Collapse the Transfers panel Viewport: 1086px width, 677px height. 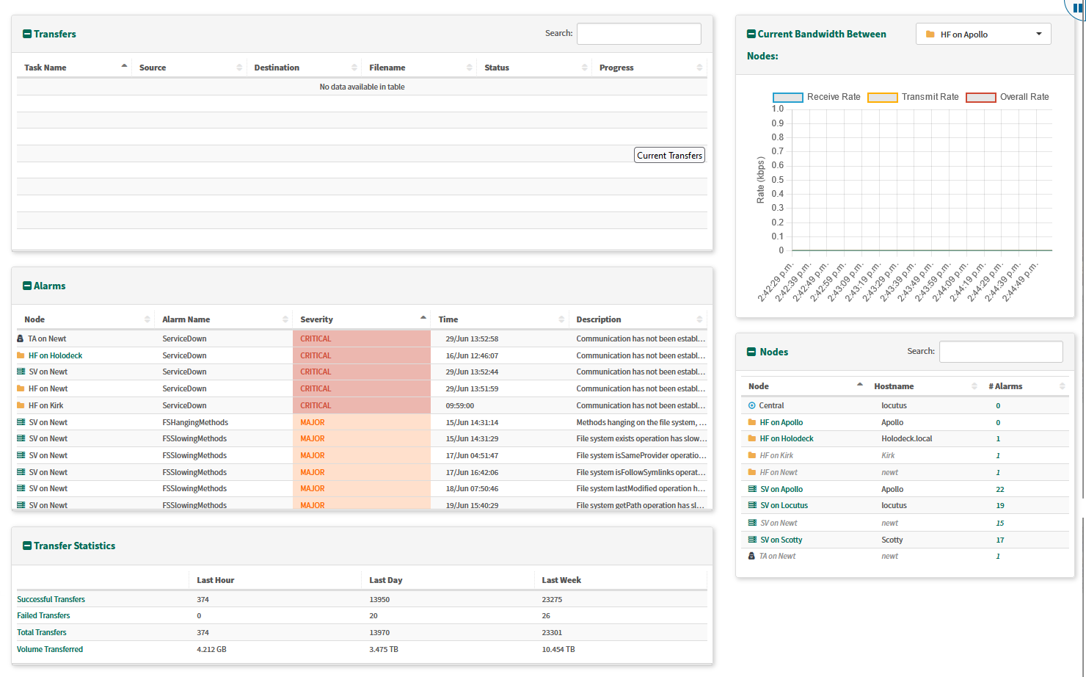tap(27, 35)
